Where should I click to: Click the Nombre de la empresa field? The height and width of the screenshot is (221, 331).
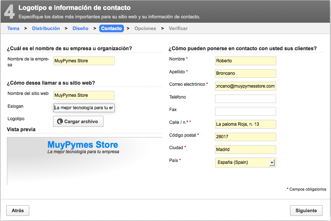84,61
